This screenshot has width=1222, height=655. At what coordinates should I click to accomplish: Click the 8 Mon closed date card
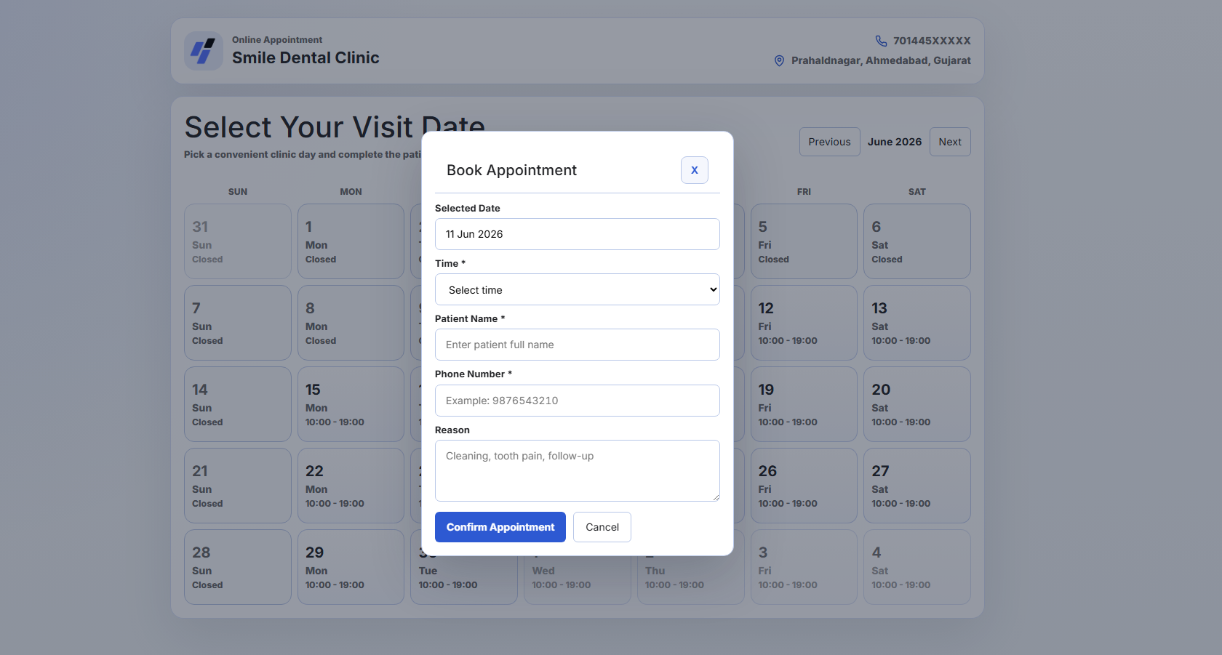[351, 323]
